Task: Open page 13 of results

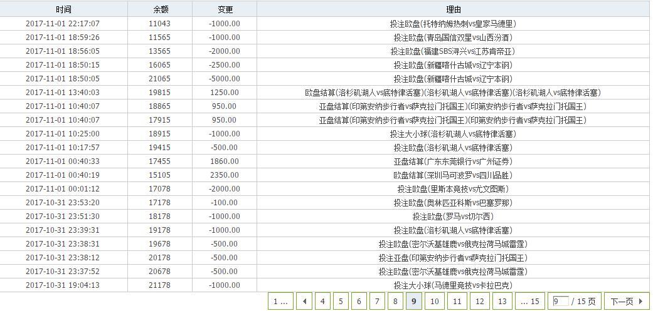Action: (x=502, y=301)
